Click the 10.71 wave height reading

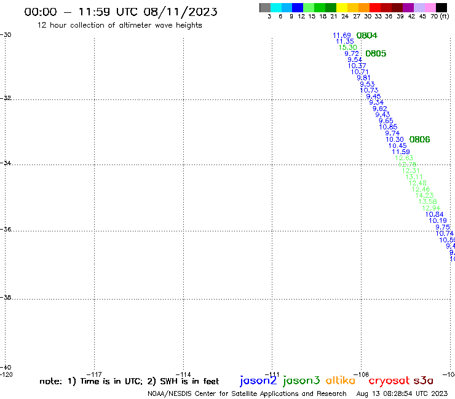coord(360,72)
